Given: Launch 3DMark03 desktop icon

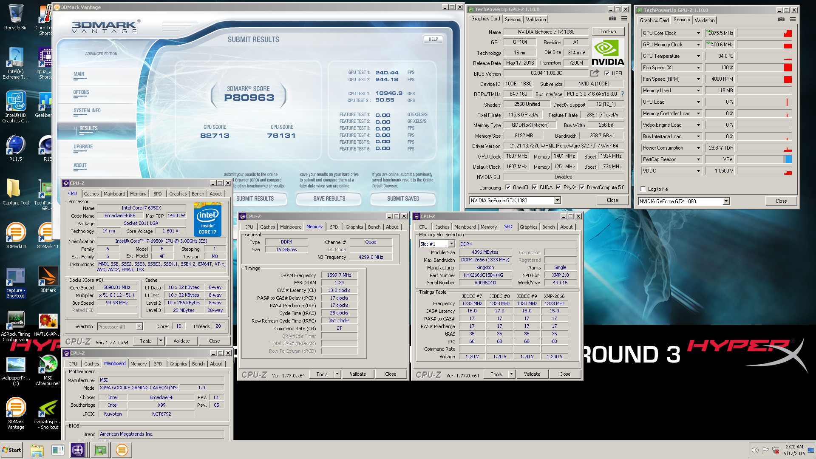Looking at the screenshot, I should pyautogui.click(x=16, y=235).
